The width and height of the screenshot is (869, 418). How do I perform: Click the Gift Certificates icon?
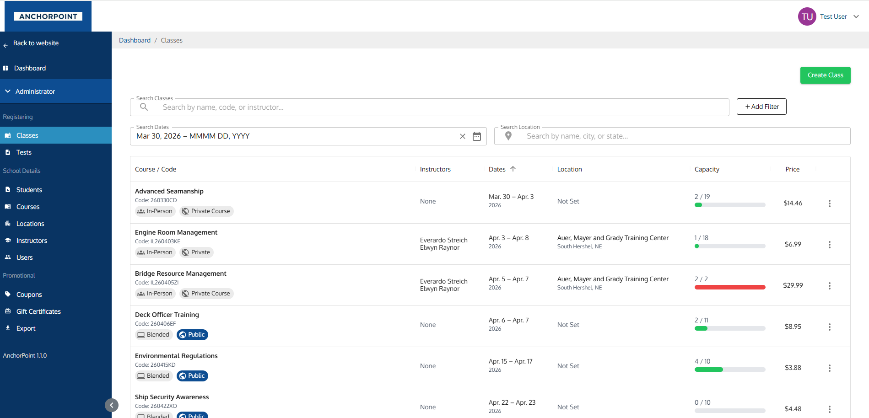[x=8, y=311]
